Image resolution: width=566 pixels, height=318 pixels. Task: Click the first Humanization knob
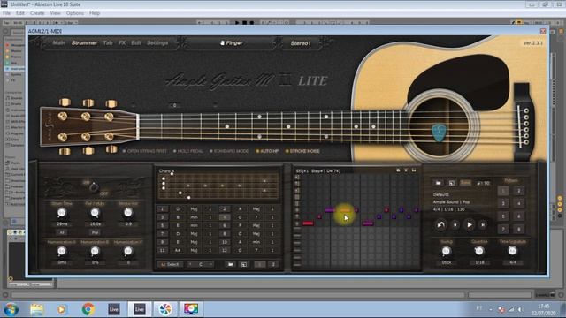62,251
